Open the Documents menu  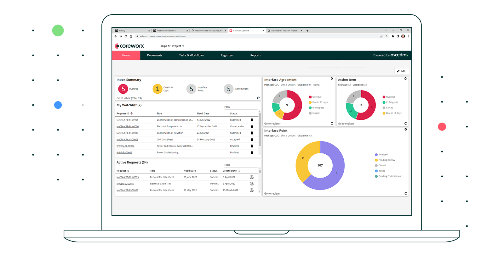click(x=155, y=55)
